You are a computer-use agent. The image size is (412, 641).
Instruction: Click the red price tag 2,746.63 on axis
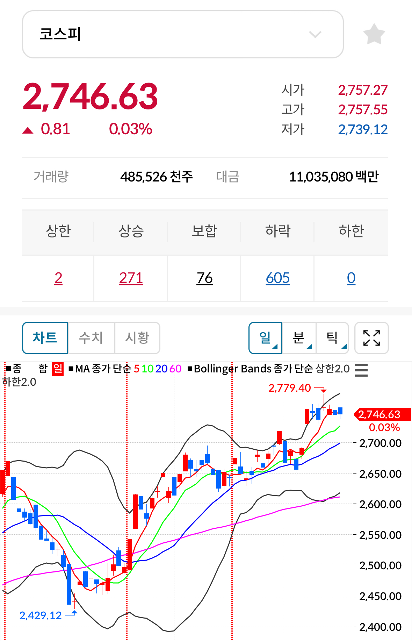tap(383, 414)
